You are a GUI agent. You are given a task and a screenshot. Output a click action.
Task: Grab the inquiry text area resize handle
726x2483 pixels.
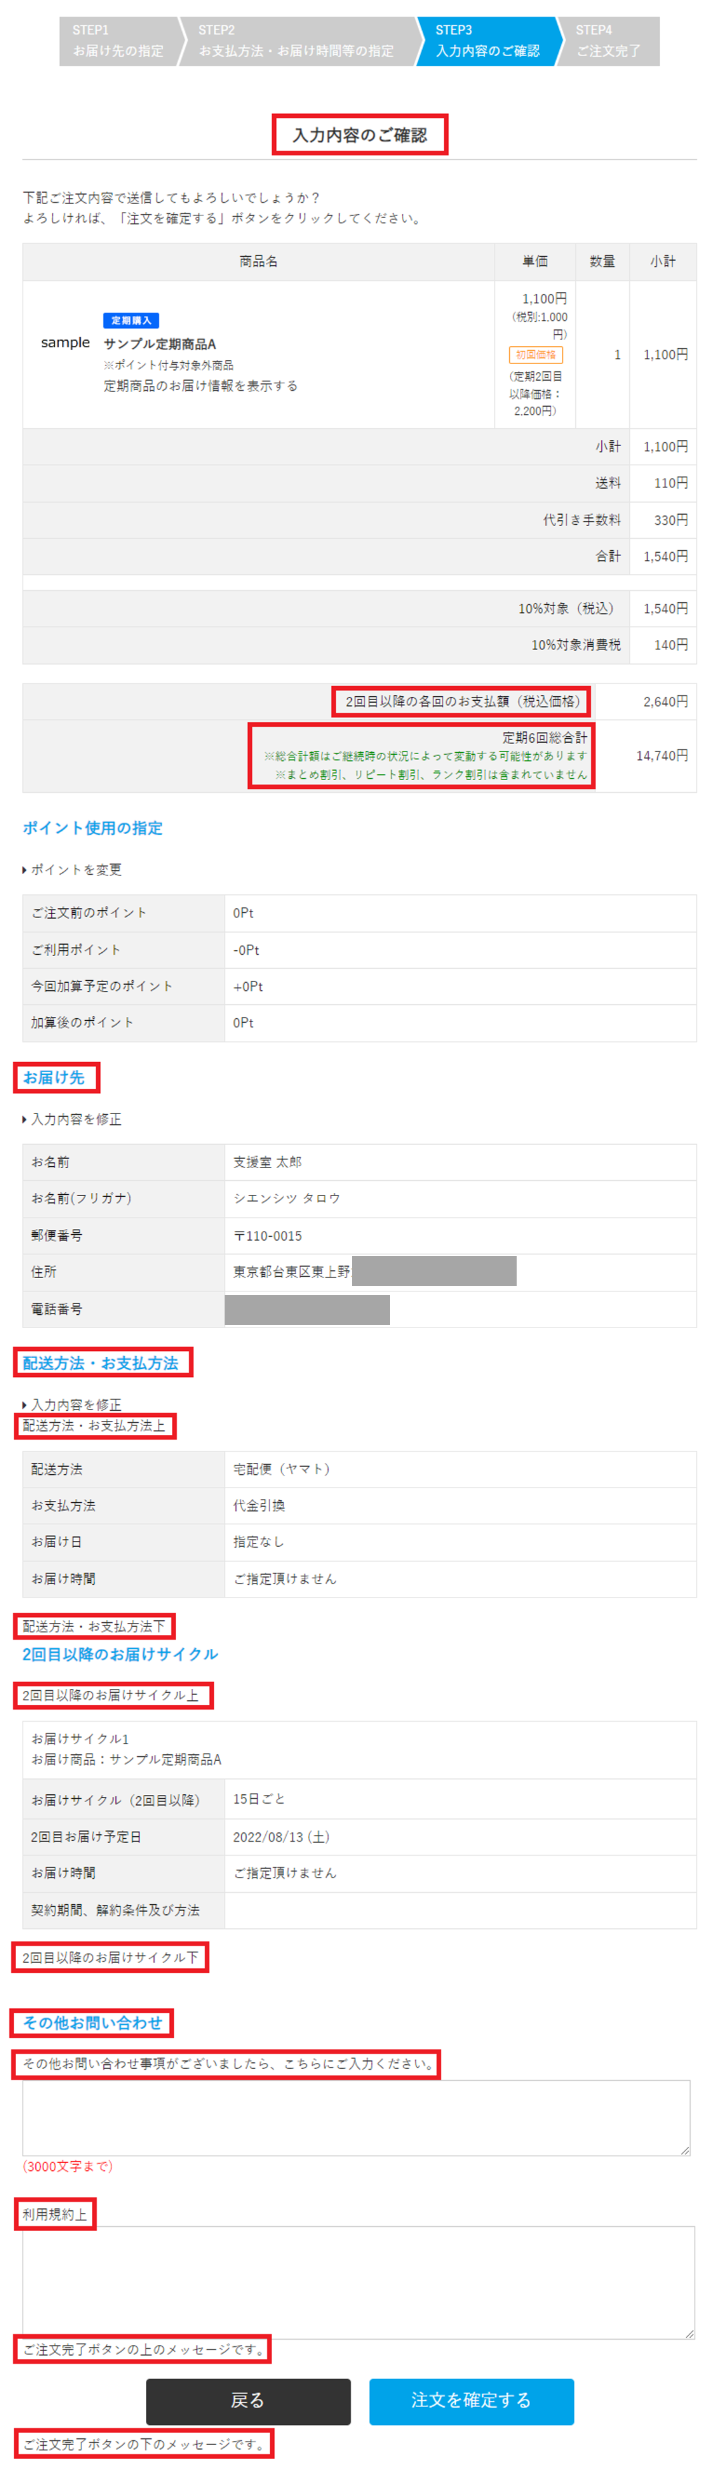click(x=685, y=2150)
